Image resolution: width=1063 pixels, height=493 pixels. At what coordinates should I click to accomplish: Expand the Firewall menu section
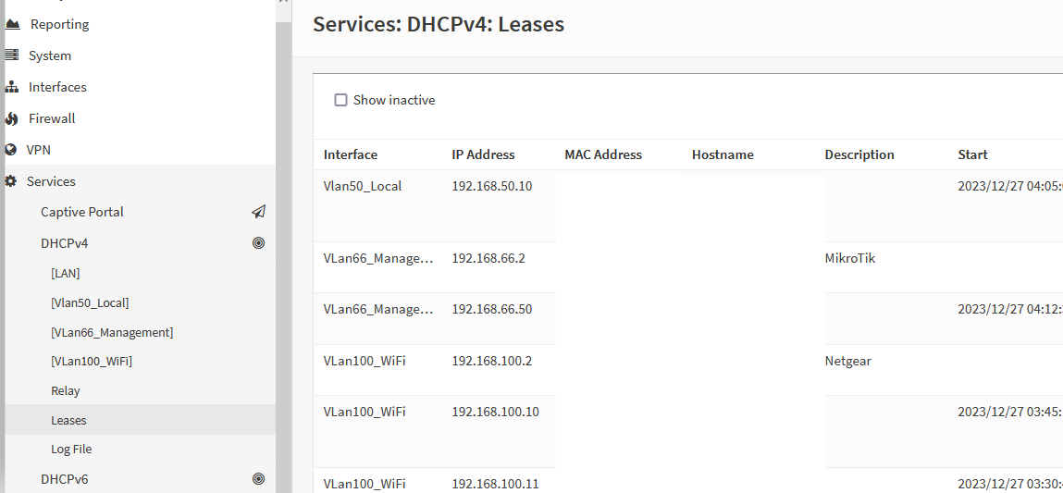[52, 118]
